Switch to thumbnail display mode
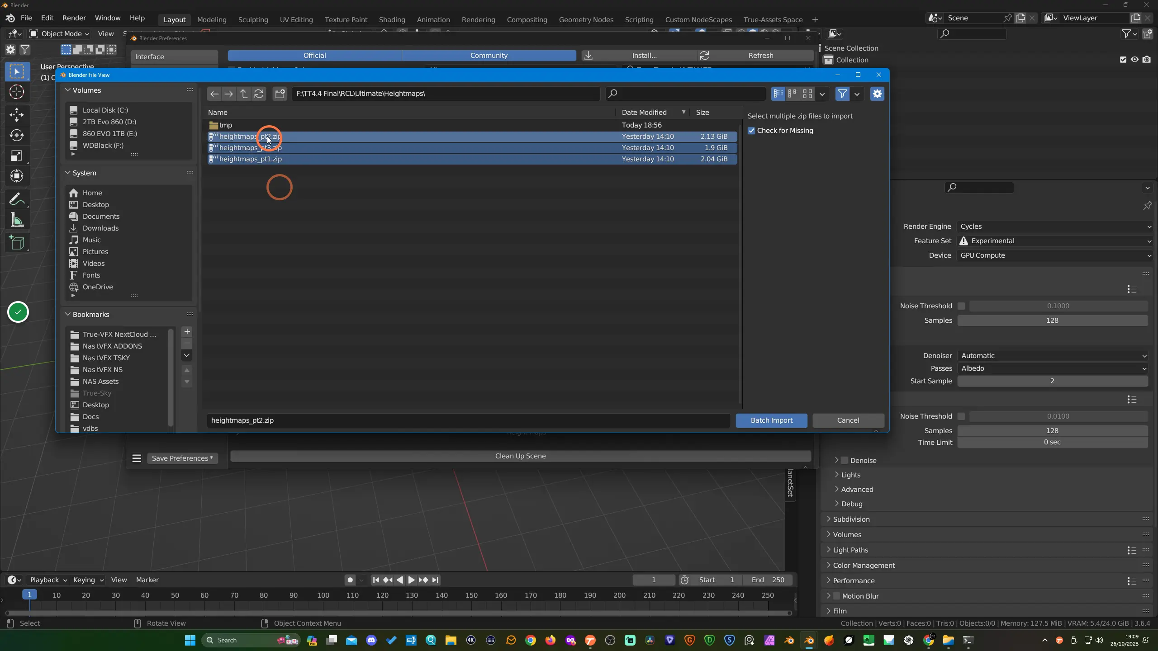The height and width of the screenshot is (651, 1158). 807,94
